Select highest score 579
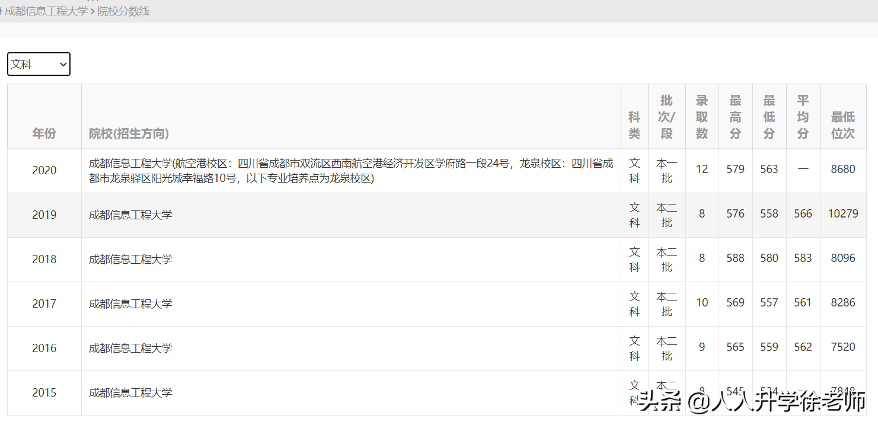This screenshot has width=878, height=425. (x=735, y=169)
